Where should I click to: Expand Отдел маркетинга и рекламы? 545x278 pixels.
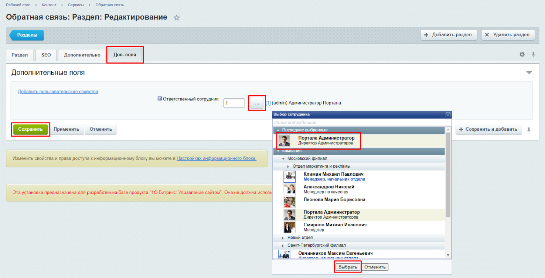(289, 167)
